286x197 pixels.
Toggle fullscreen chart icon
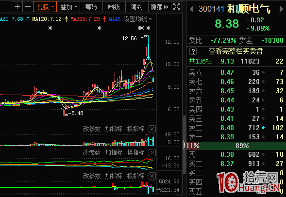(176, 7)
